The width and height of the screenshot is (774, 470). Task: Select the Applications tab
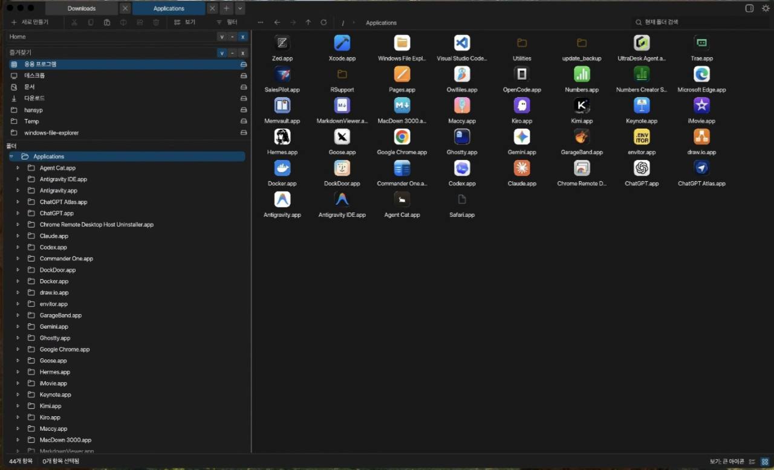pyautogui.click(x=169, y=8)
